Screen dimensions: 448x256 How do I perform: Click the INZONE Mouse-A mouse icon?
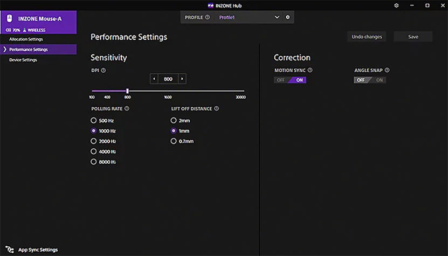9,18
